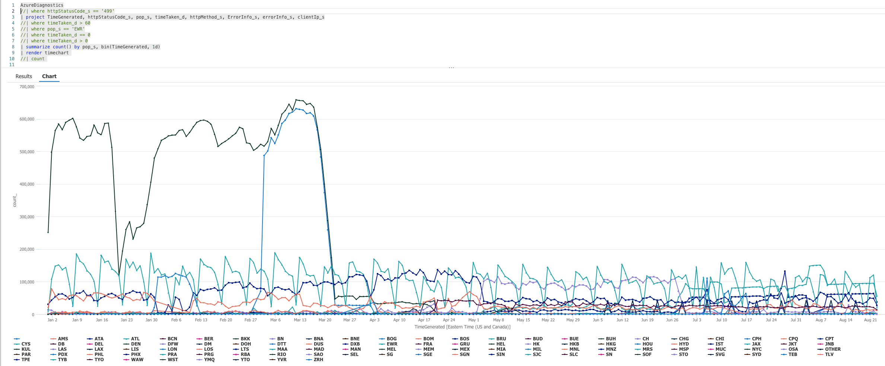Click the AzureDiagnostics table name in query
Image resolution: width=885 pixels, height=366 pixels.
[42, 5]
